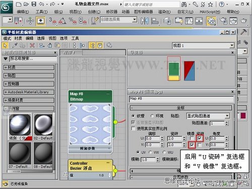Expand the +场景材质 group
252x189 pixels.
click(29, 100)
